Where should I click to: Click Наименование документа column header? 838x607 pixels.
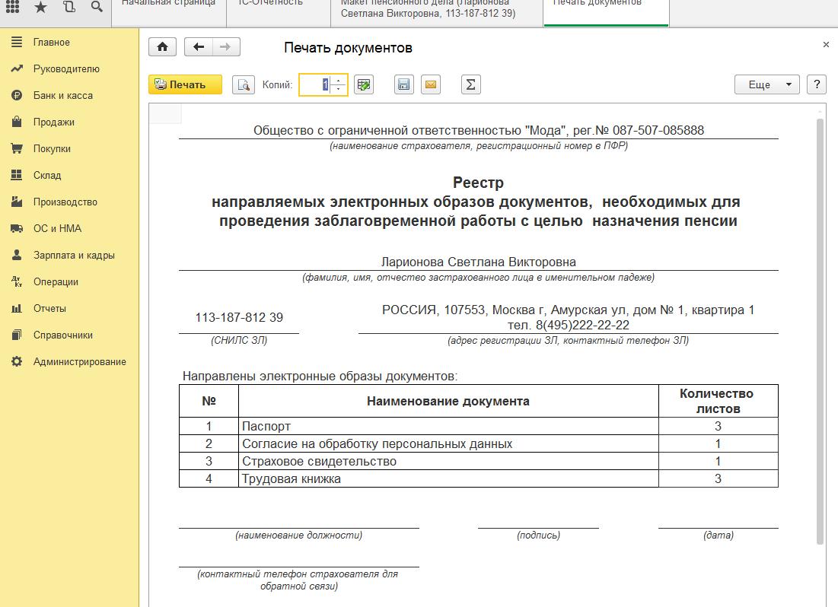pos(448,402)
